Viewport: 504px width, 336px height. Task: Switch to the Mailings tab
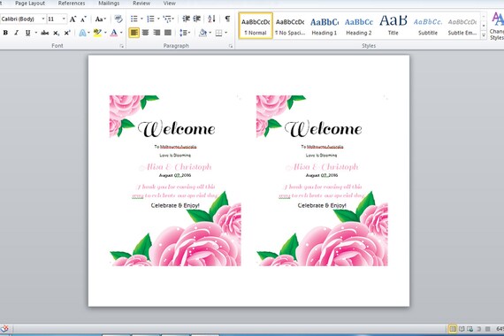pos(109,4)
